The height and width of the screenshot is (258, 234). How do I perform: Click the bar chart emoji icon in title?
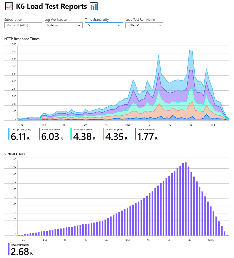[x=93, y=7]
